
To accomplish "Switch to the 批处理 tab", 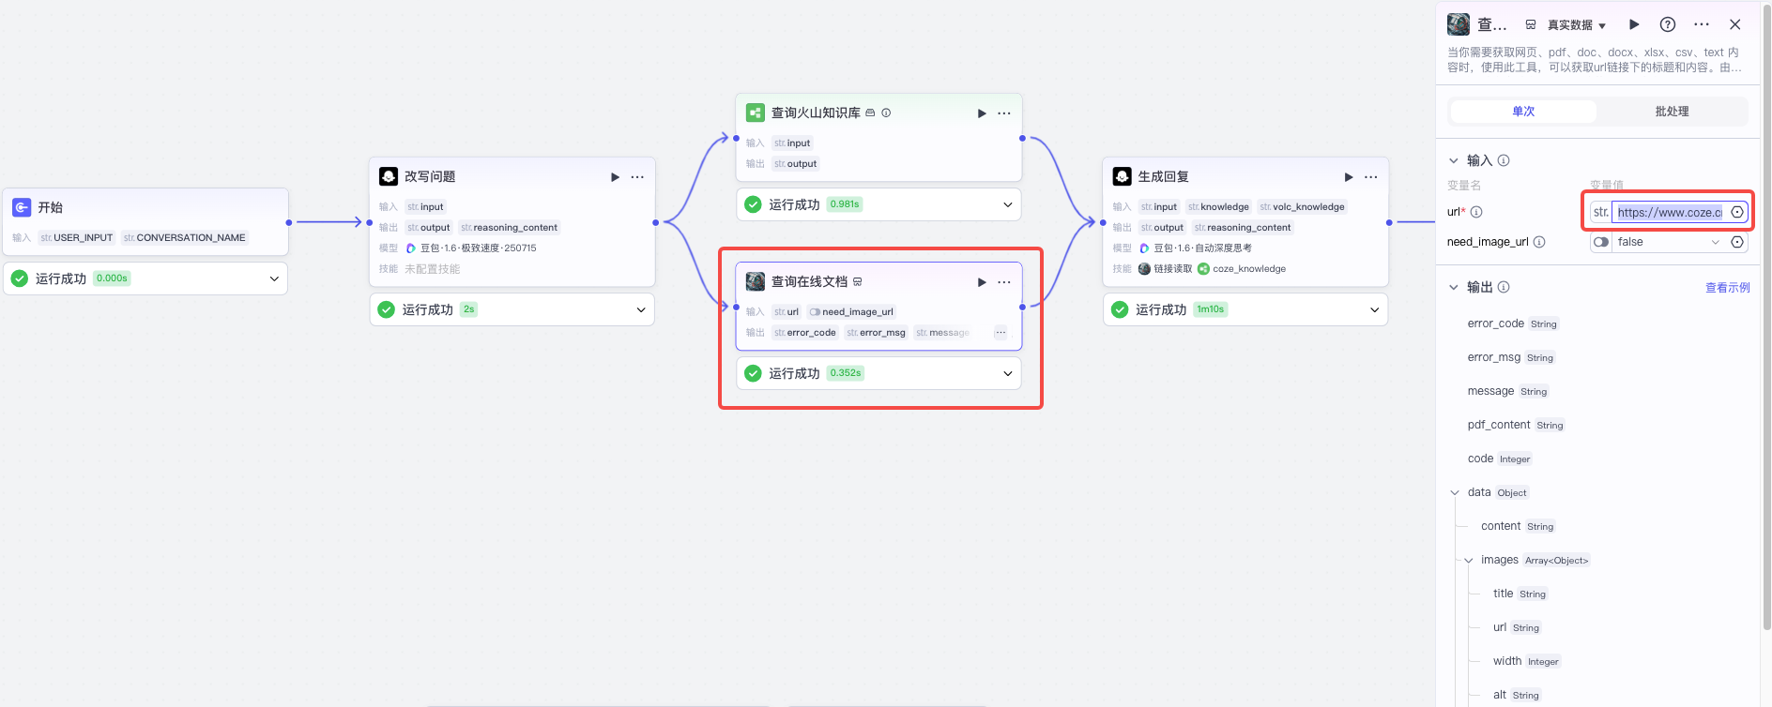I will [1672, 112].
